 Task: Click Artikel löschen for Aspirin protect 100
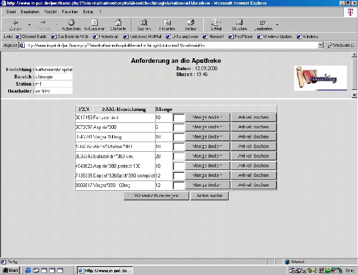tap(253, 166)
